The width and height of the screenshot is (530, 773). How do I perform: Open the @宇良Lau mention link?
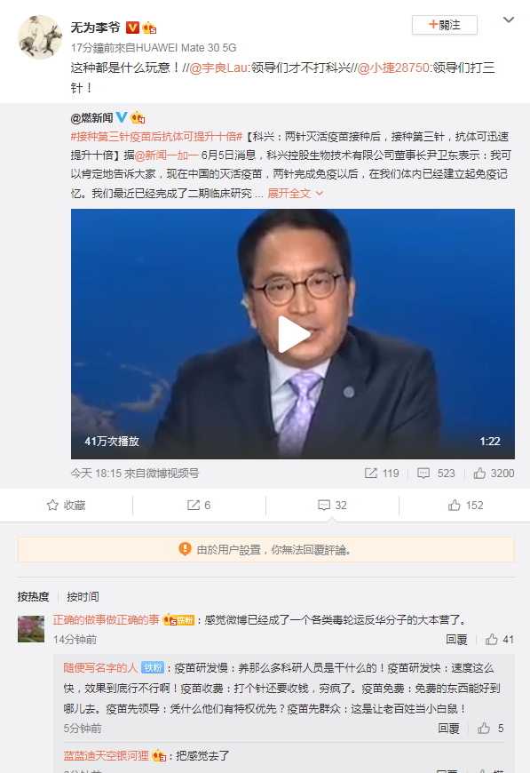(218, 68)
